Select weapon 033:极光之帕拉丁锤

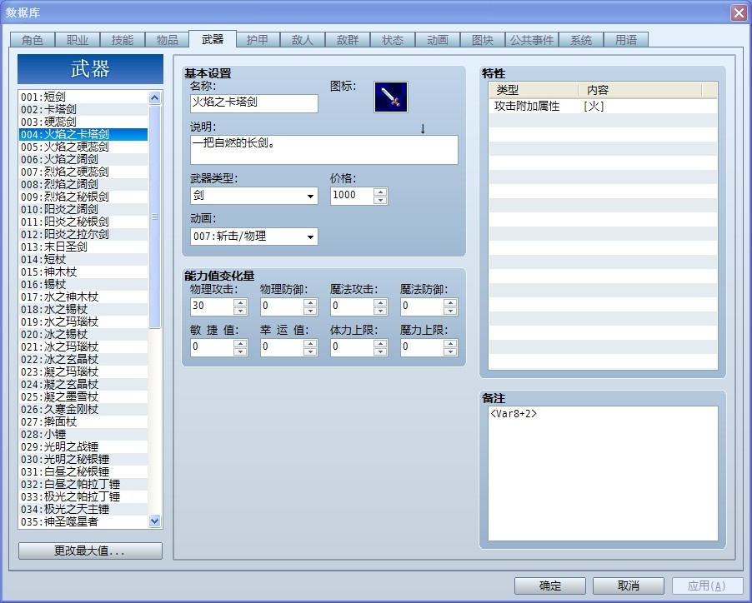coord(83,496)
